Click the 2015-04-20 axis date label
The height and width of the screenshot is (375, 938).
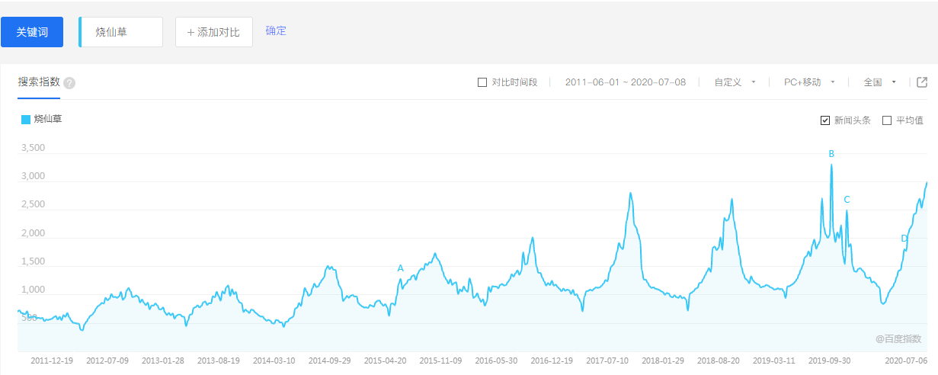(386, 361)
